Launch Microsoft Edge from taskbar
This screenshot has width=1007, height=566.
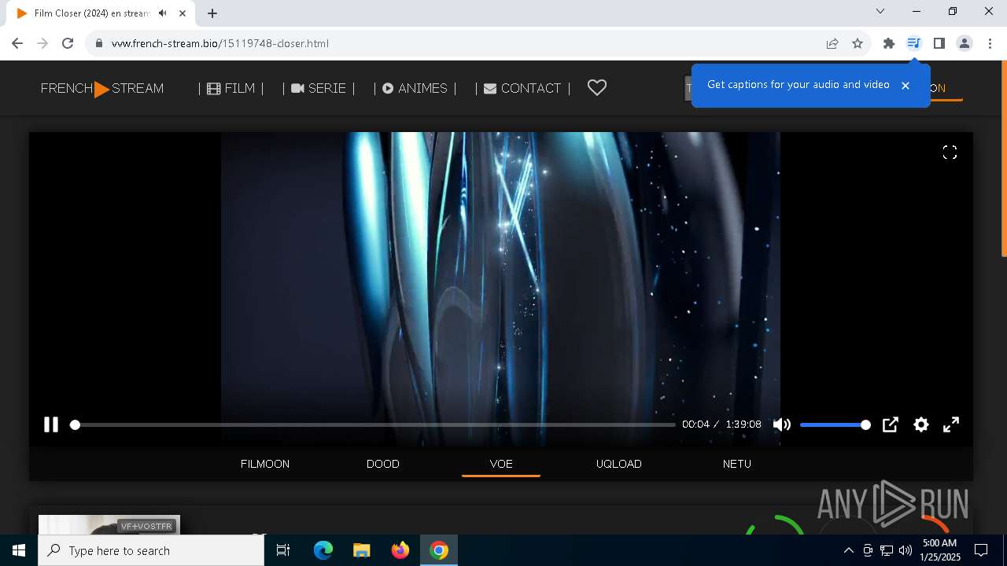tap(323, 550)
